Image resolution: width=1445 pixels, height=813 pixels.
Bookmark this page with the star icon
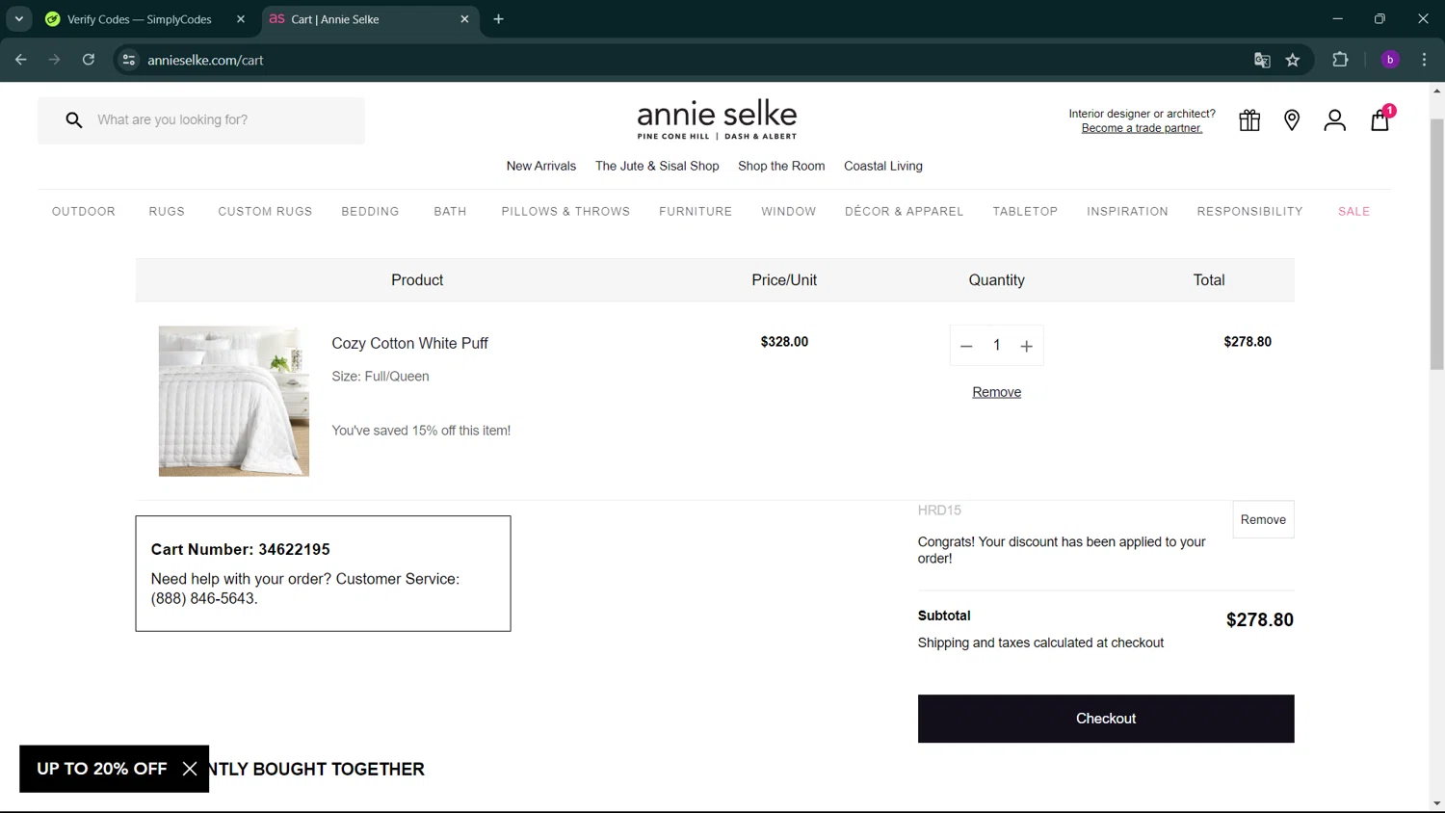coord(1293,60)
